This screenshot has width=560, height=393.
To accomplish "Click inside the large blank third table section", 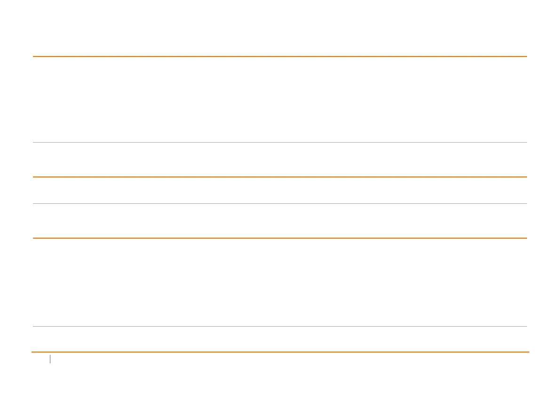I will click(280, 282).
